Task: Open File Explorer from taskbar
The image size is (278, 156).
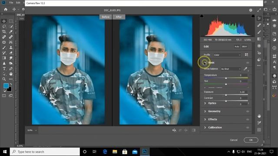Action: (115, 152)
